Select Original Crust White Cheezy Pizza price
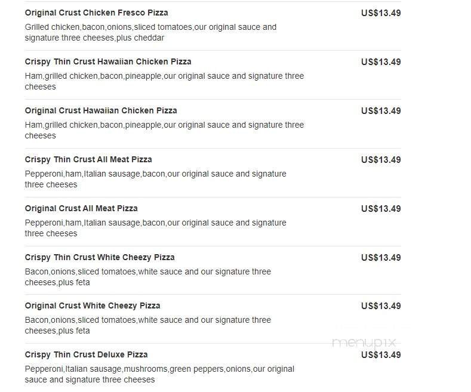The image size is (471, 392). (381, 306)
